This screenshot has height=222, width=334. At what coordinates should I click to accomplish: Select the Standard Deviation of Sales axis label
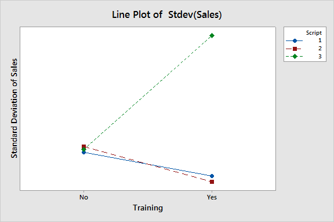click(14, 108)
